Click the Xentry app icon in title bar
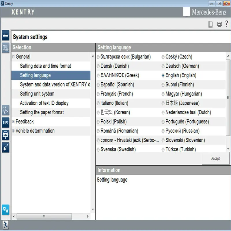 (2, 3)
